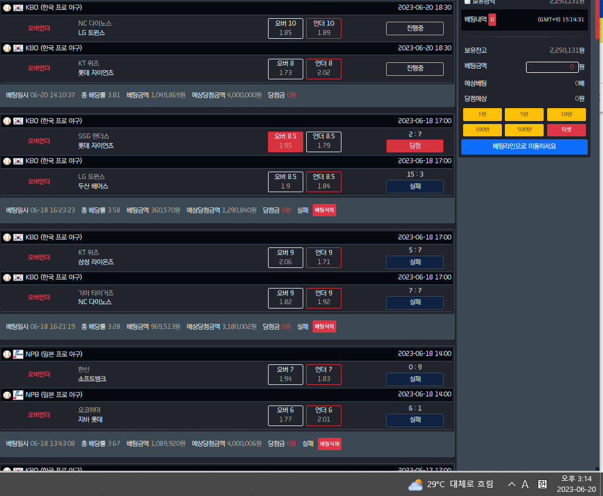Click the Korean flag above 삼성 라이온즈 match
The height and width of the screenshot is (496, 603).
tap(18, 237)
